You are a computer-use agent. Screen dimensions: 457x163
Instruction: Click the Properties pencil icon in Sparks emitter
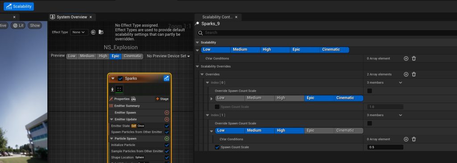(111, 99)
